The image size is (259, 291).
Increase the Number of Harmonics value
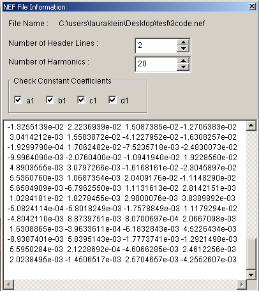(183, 61)
